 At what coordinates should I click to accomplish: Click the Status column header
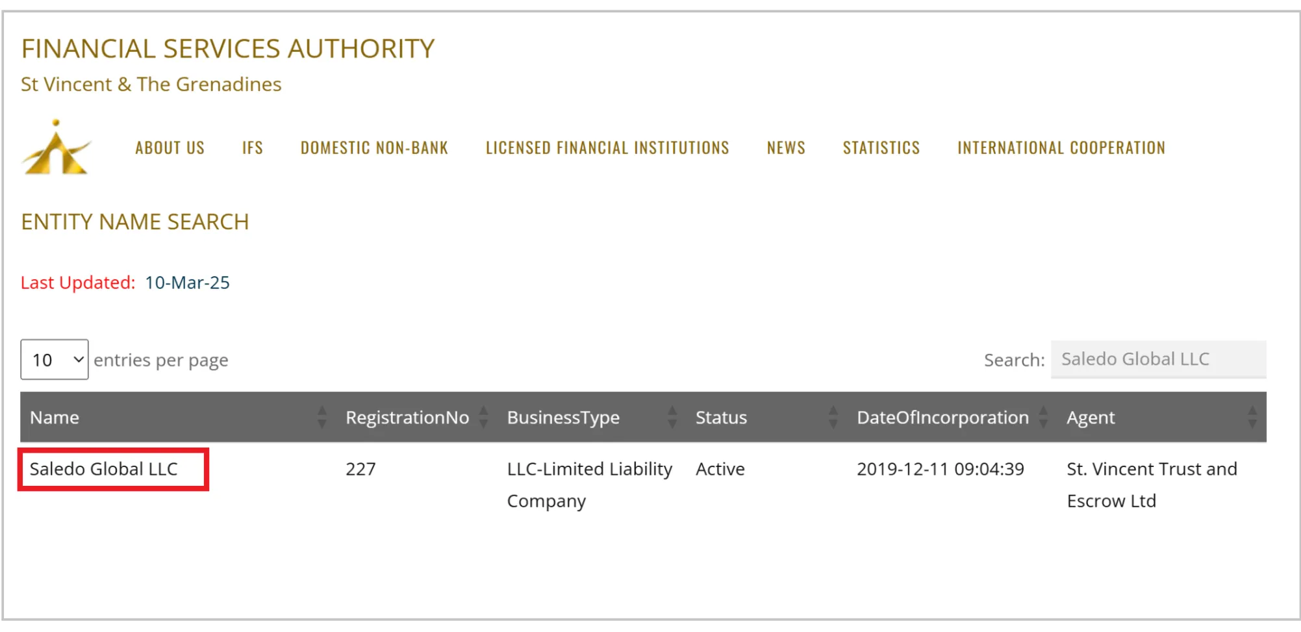click(x=721, y=417)
